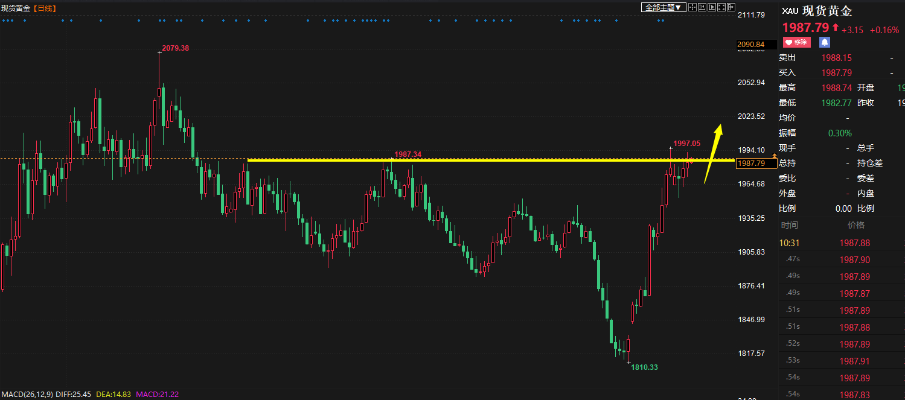Toggle full-screen chart icon
Viewport: 905px width, 400px height.
tap(721, 7)
